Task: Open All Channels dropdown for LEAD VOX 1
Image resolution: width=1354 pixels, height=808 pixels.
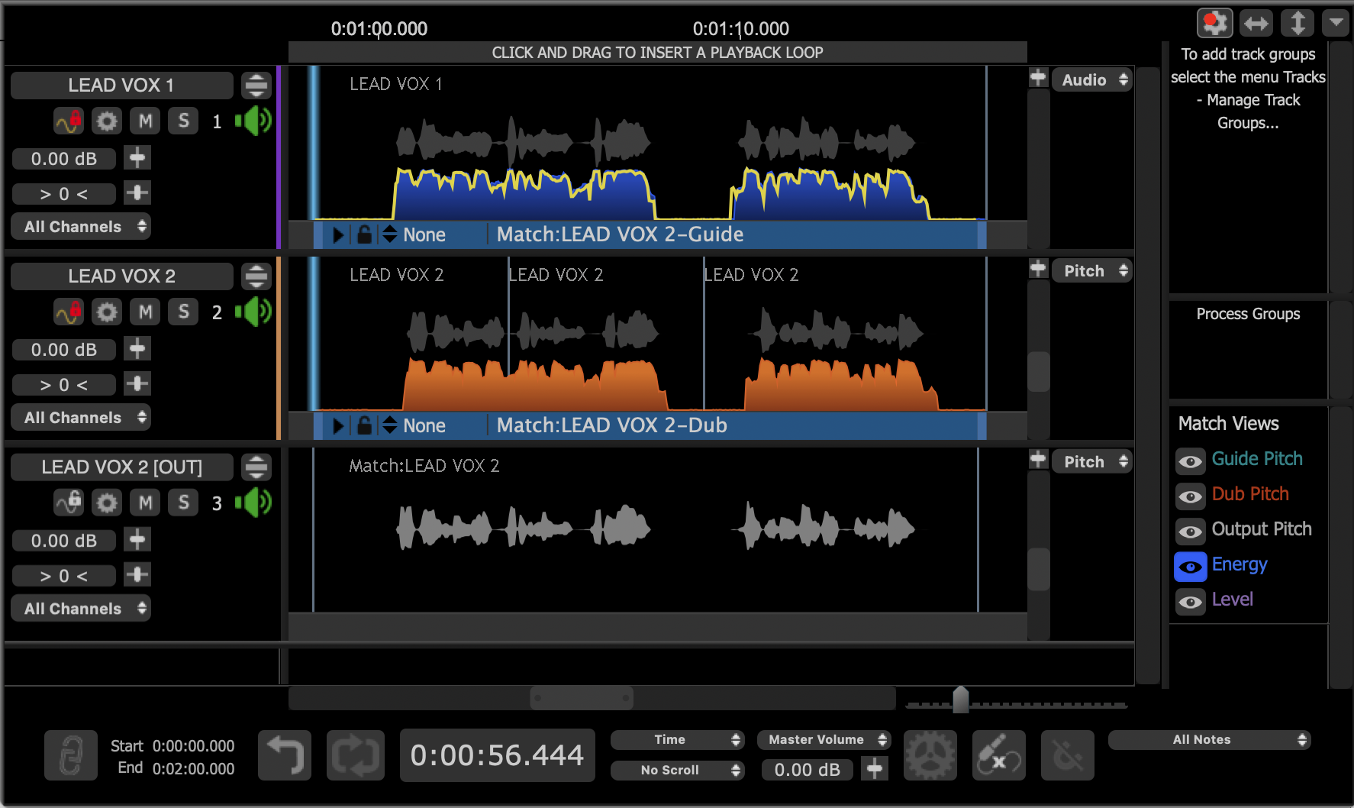Action: 81,227
